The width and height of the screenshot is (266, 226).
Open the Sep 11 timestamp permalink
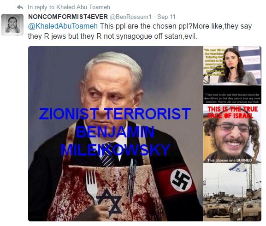click(x=166, y=17)
